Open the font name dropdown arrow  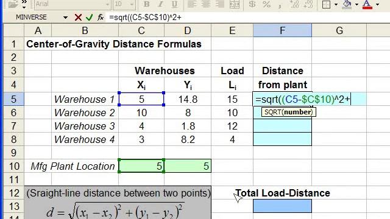click(x=108, y=4)
